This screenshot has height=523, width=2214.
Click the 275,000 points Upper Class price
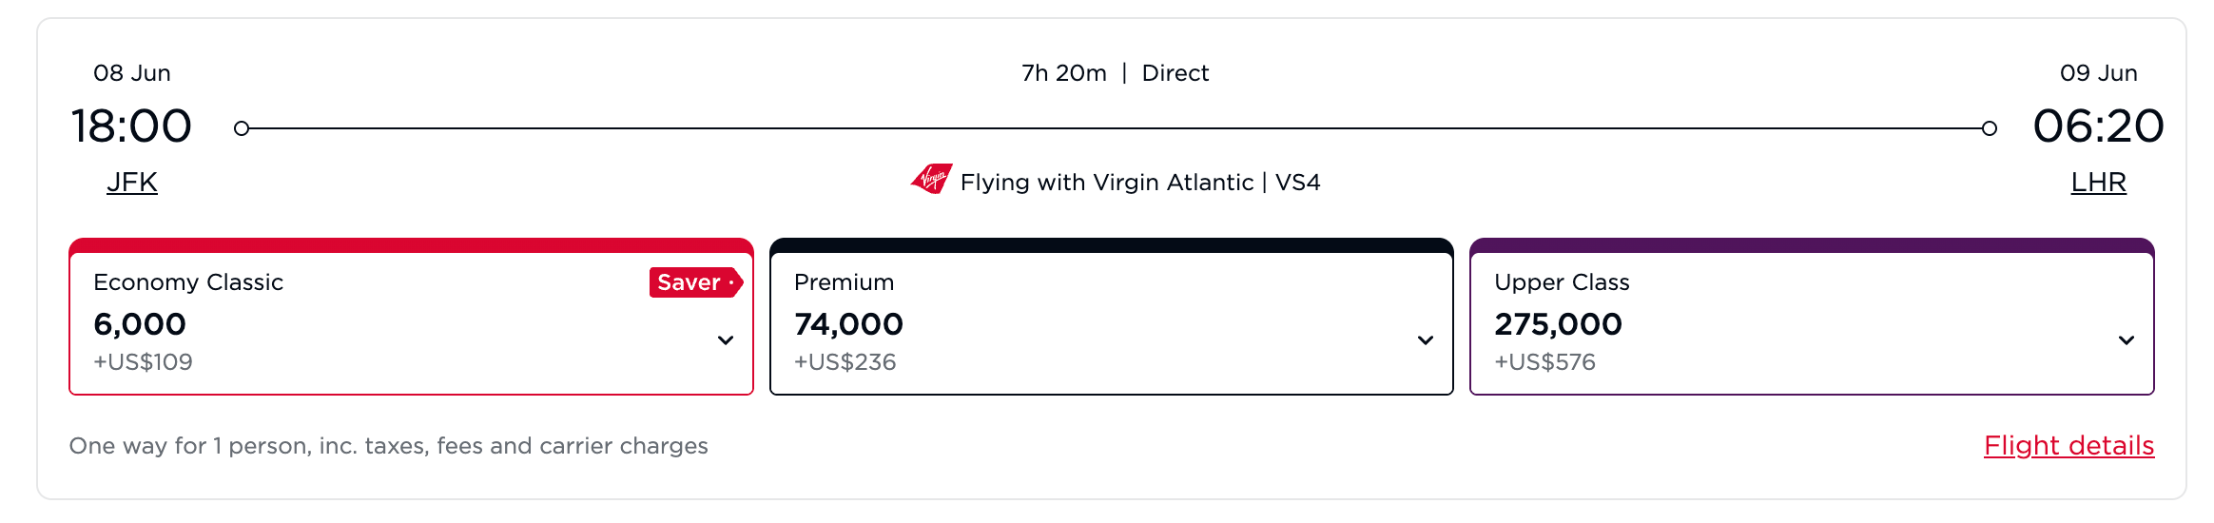(1558, 324)
